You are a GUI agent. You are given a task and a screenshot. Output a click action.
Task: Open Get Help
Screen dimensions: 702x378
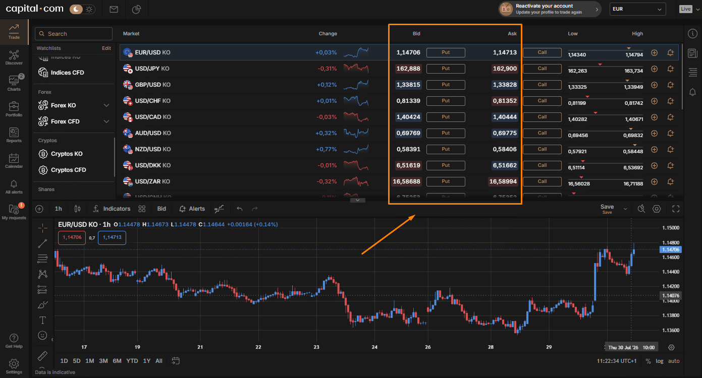[x=14, y=341]
